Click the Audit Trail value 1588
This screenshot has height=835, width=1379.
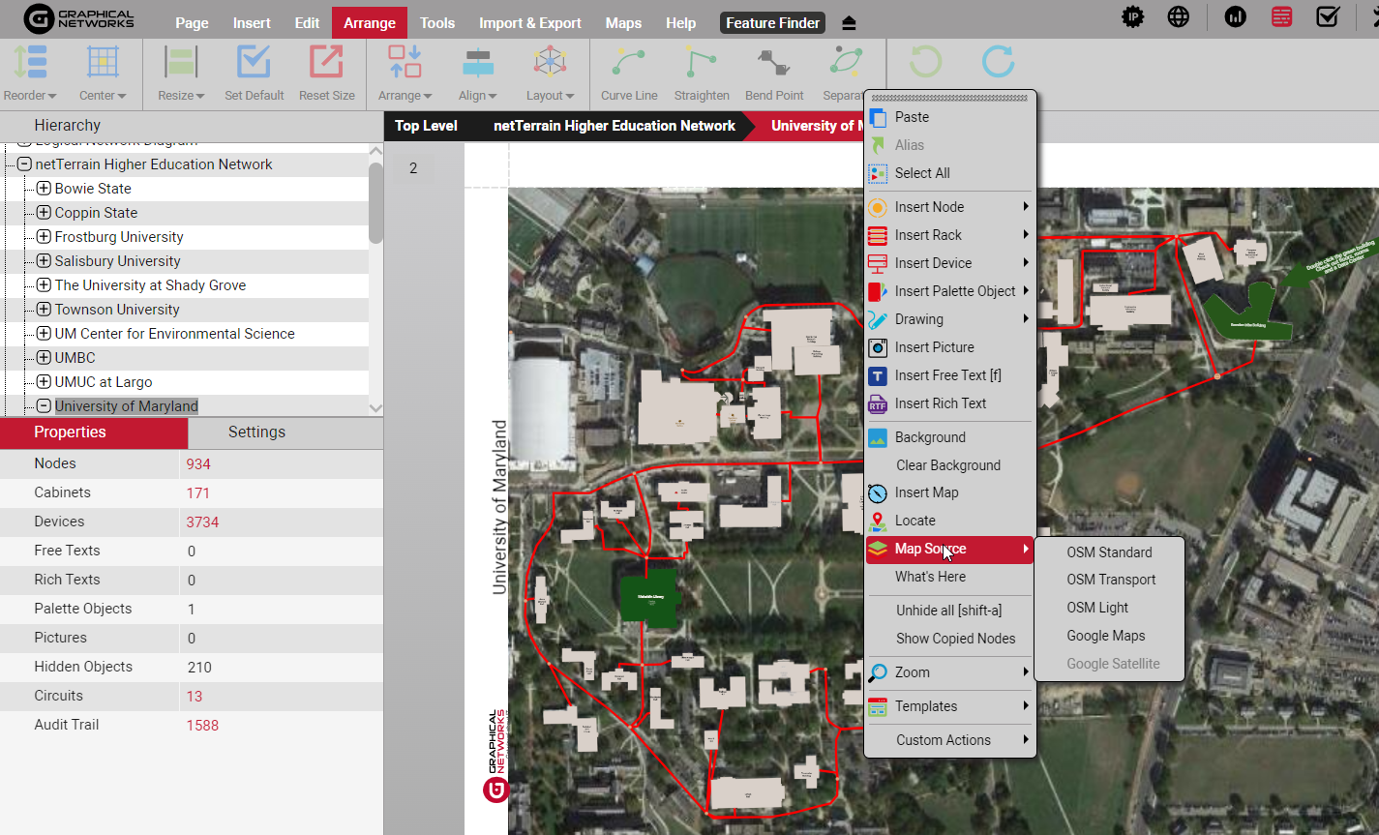202,726
